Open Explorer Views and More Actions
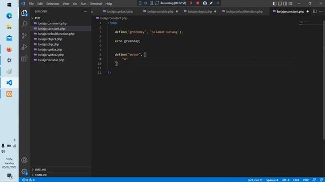This screenshot has width=325, height=182. [x=86, y=12]
